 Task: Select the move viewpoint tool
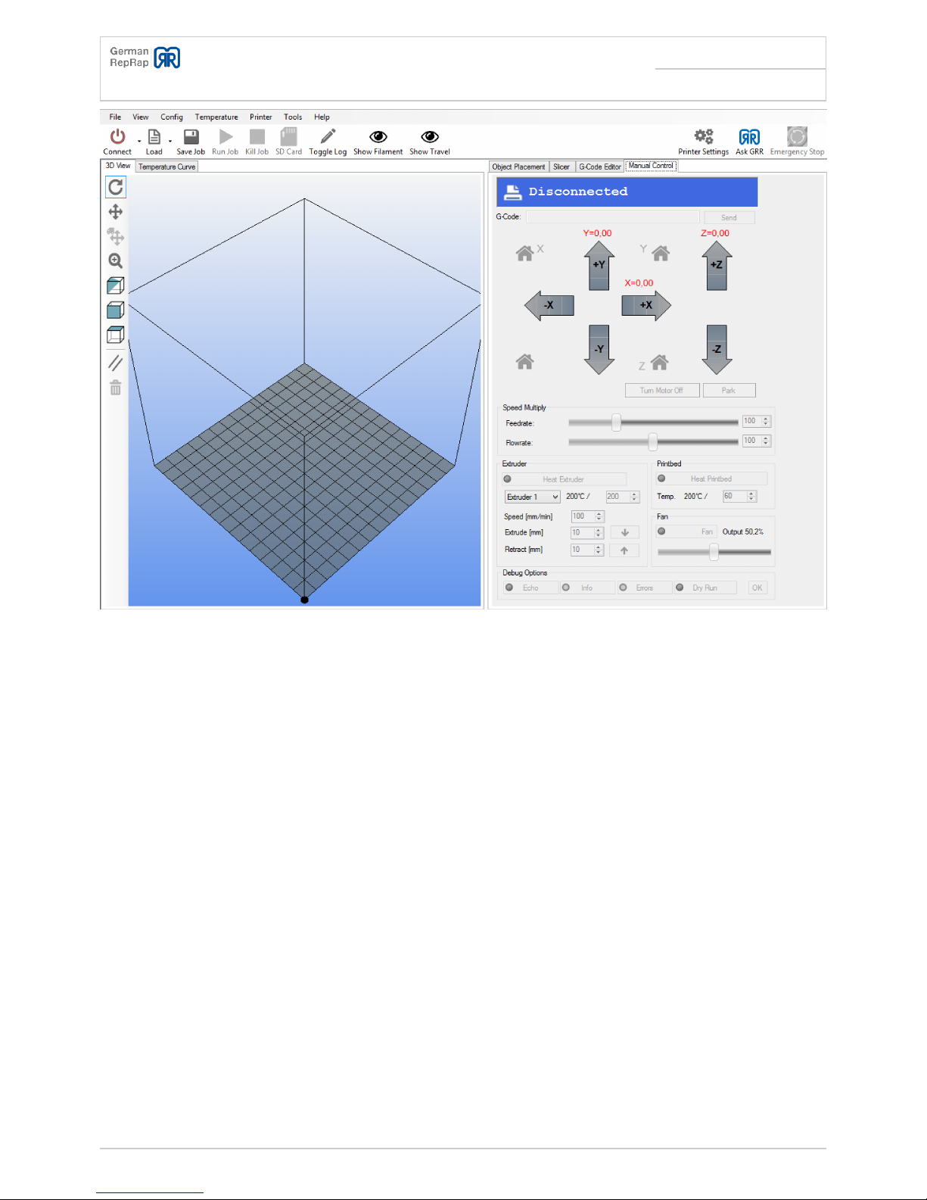point(116,212)
